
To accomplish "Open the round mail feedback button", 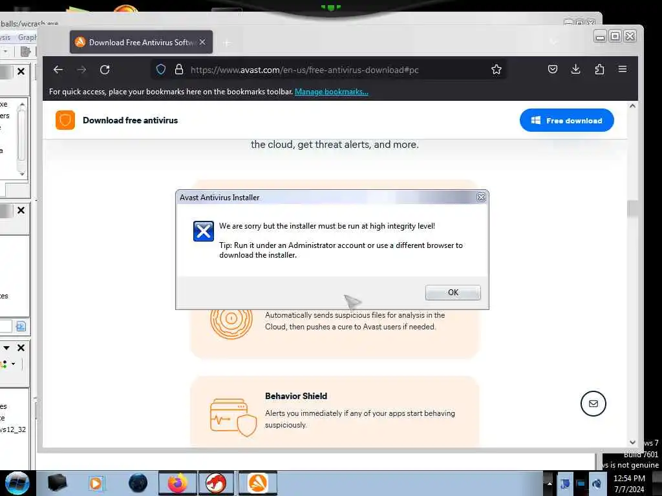I will pos(593,404).
